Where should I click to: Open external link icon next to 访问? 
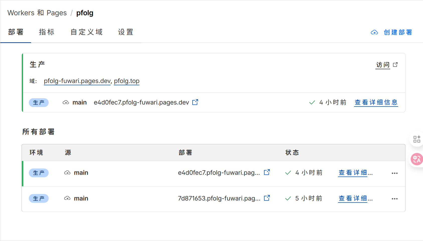point(395,64)
